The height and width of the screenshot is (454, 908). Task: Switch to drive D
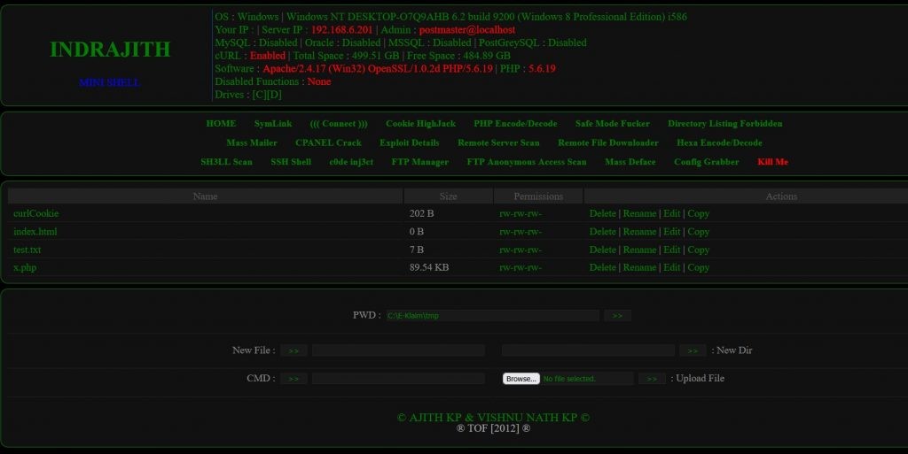coord(274,95)
